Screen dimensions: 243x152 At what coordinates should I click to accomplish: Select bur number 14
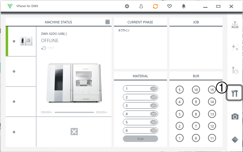click(x=212, y=102)
